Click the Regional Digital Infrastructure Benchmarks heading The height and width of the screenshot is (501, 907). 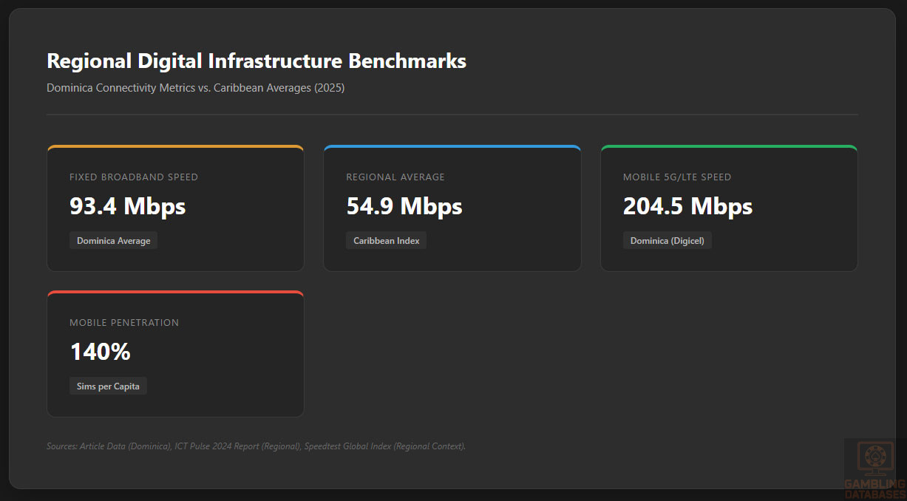point(257,61)
